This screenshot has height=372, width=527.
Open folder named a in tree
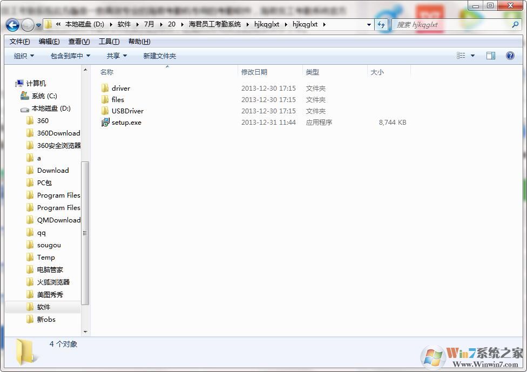tap(39, 158)
